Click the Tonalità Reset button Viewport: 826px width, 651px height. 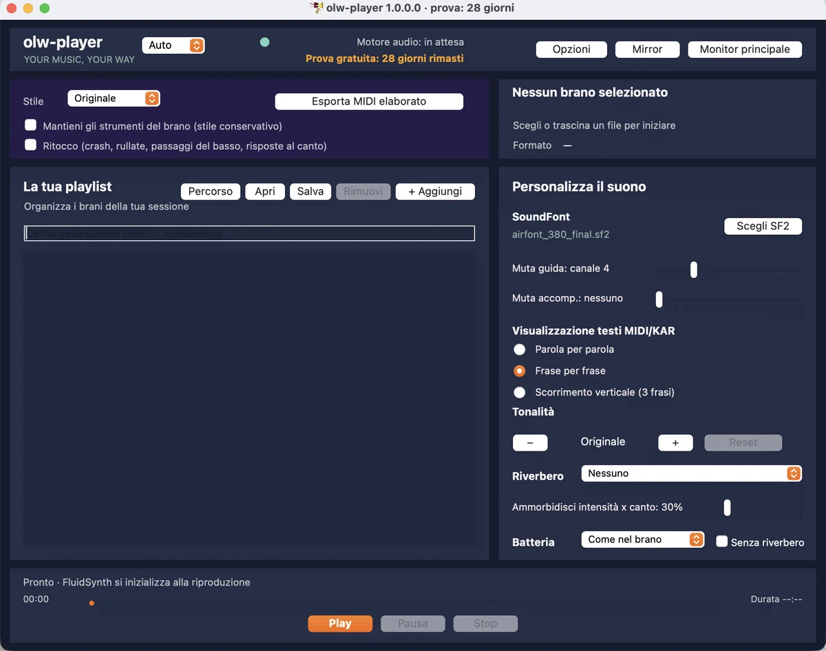coord(743,442)
